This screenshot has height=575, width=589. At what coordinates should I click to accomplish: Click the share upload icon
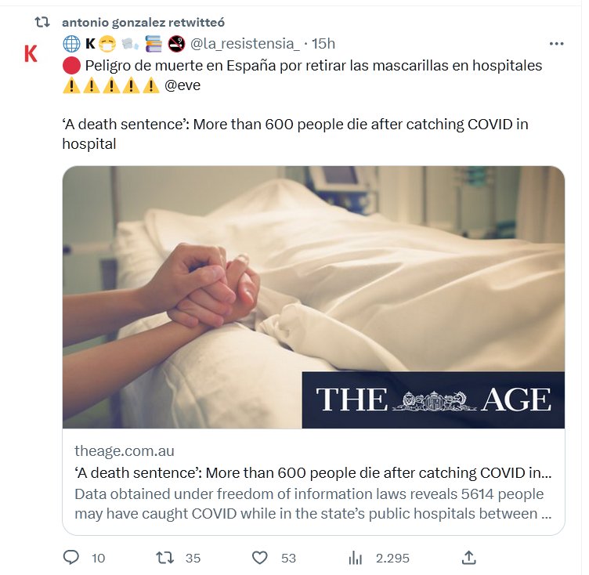468,557
